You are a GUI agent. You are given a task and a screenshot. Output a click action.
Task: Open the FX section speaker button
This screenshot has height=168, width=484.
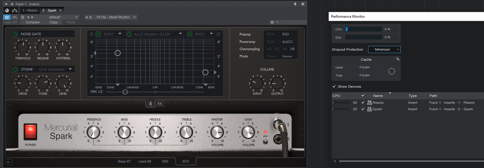(151, 104)
